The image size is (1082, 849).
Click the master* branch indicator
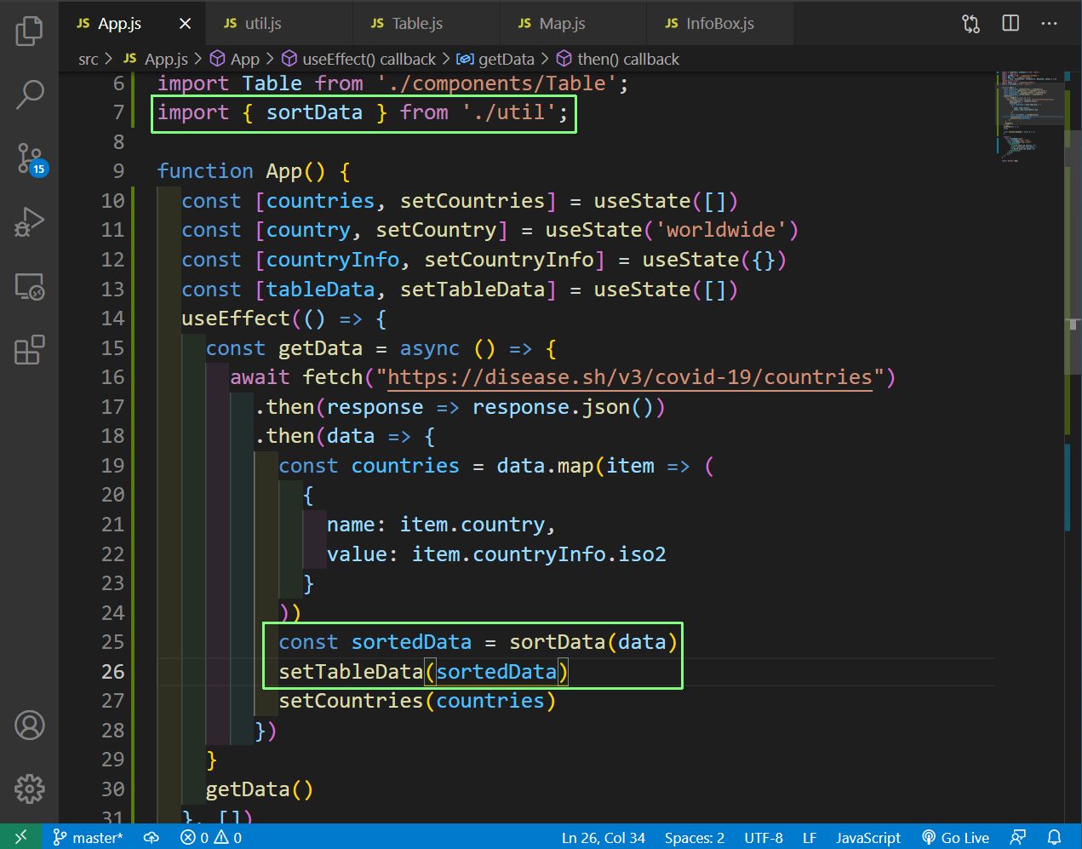pos(88,838)
